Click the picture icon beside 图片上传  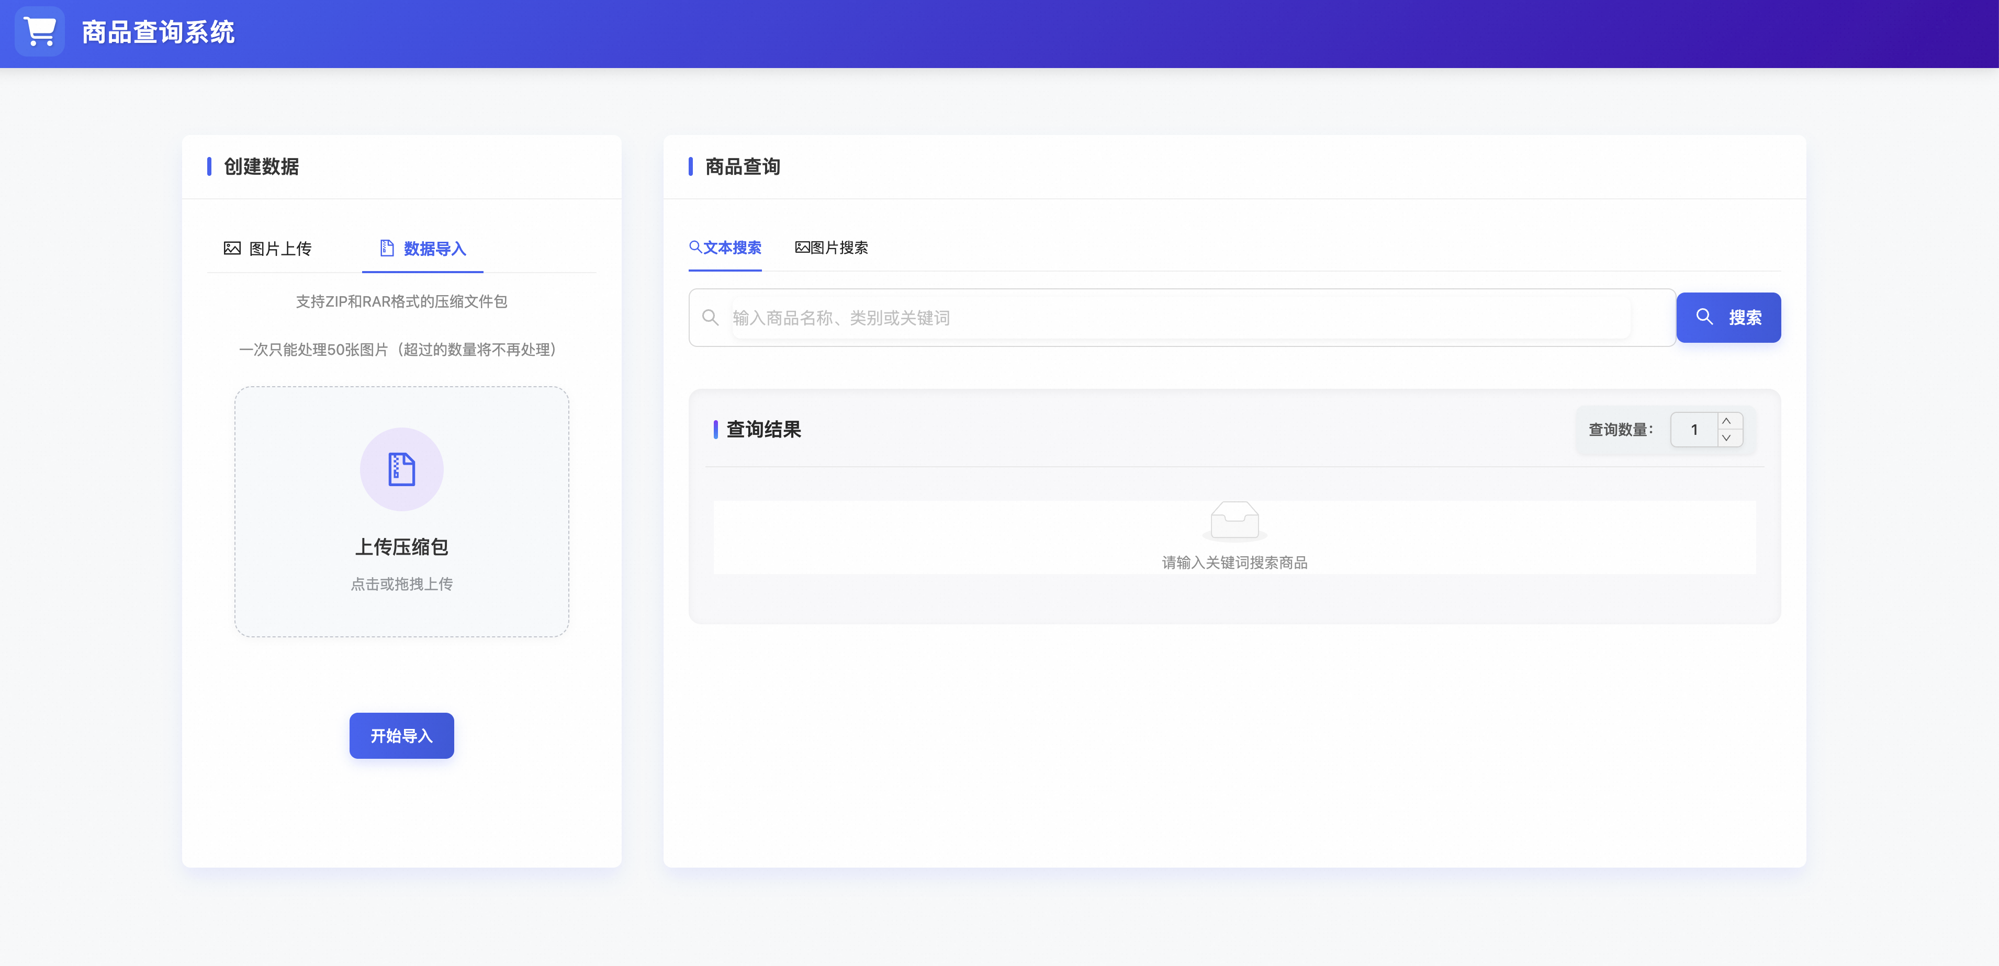point(232,248)
